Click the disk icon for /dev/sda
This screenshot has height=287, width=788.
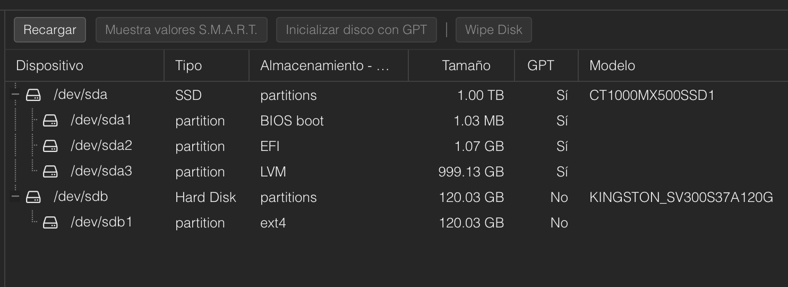(33, 95)
